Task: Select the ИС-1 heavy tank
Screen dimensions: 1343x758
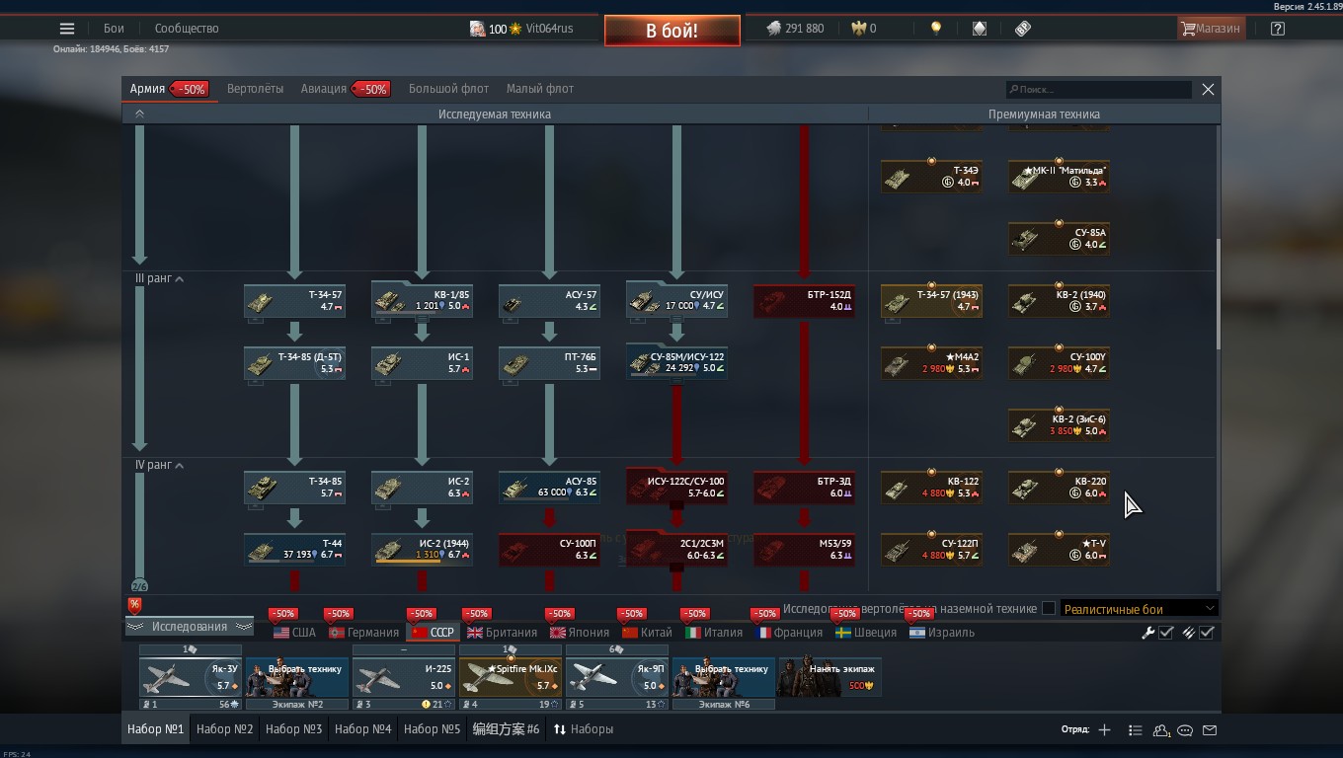Action: (x=422, y=363)
